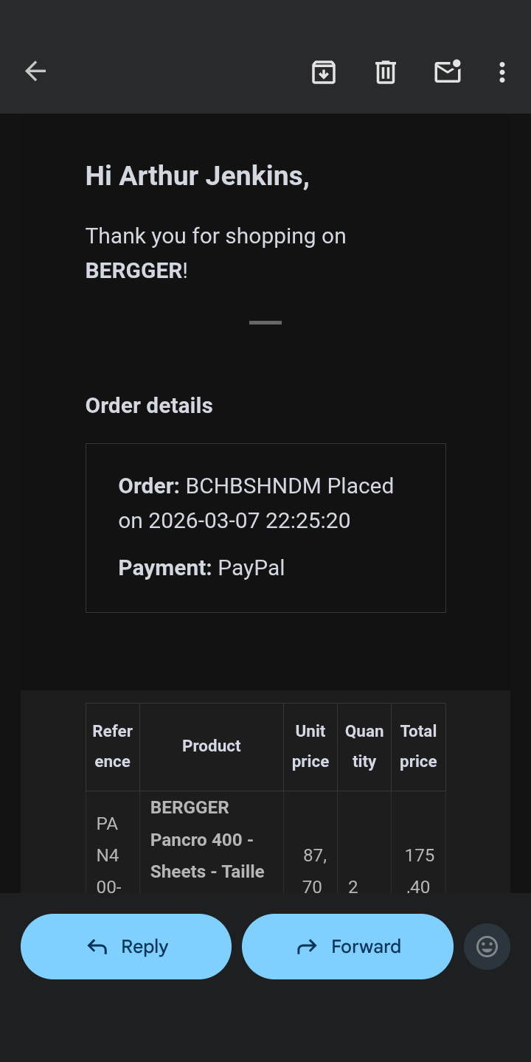Delete the email with the trash icon
This screenshot has width=531, height=1062.
point(386,72)
